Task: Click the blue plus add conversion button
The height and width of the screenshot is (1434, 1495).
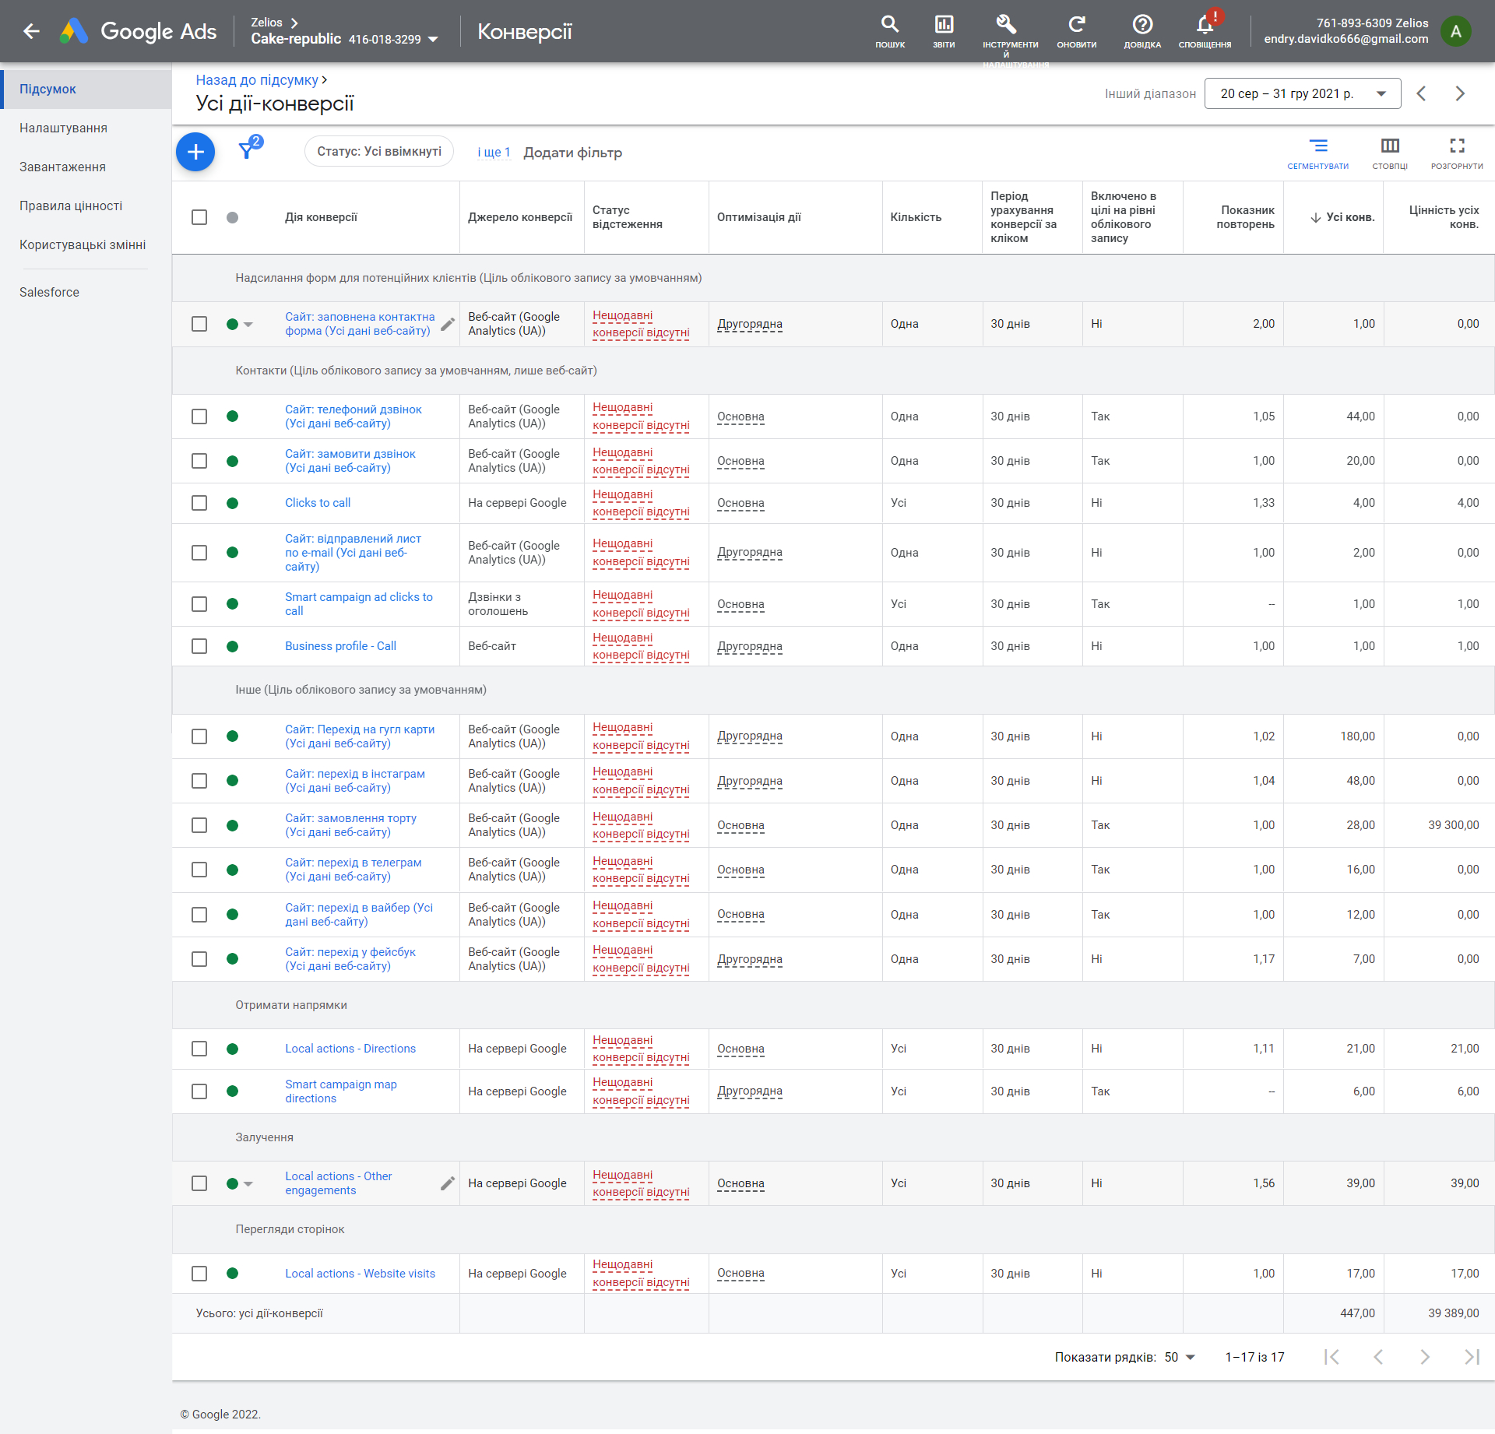Action: (195, 152)
